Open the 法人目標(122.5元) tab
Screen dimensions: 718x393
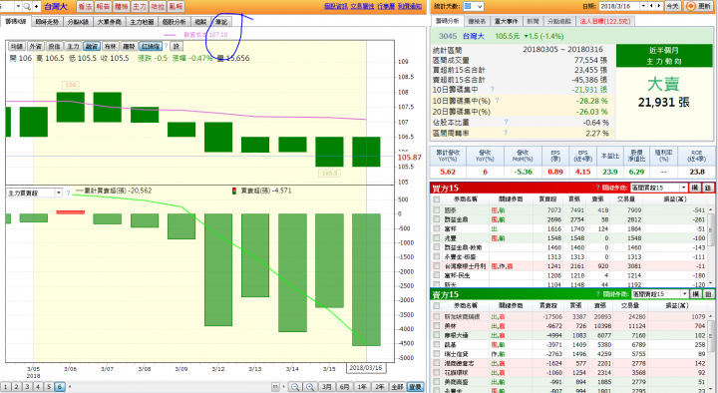tap(605, 21)
